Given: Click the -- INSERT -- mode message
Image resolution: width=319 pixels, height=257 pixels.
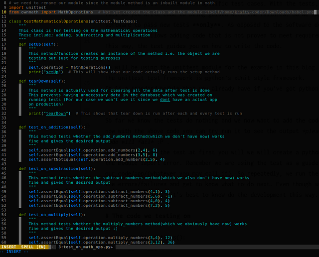Looking at the screenshot, I should [x=14, y=252].
